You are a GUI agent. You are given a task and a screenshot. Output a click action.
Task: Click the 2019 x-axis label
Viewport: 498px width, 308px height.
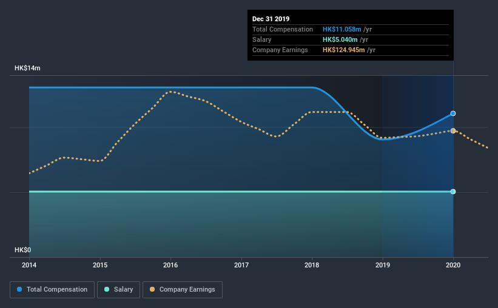tap(383, 265)
